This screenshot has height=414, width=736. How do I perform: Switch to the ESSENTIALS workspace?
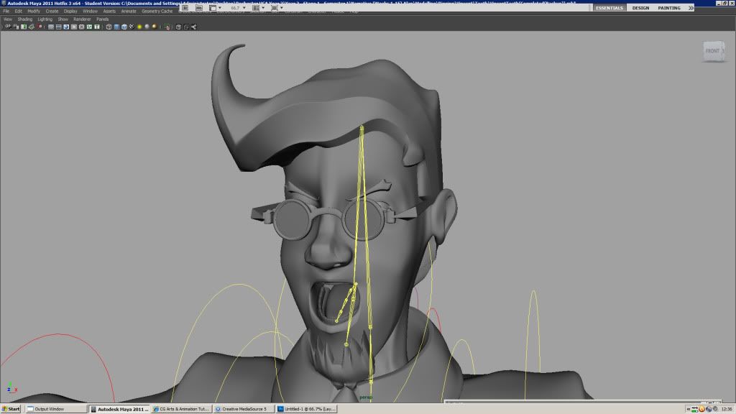(x=609, y=8)
